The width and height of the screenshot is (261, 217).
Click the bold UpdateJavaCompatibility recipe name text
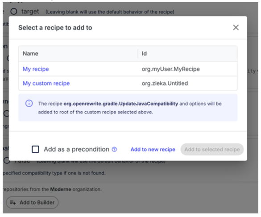pyautogui.click(x=120, y=104)
